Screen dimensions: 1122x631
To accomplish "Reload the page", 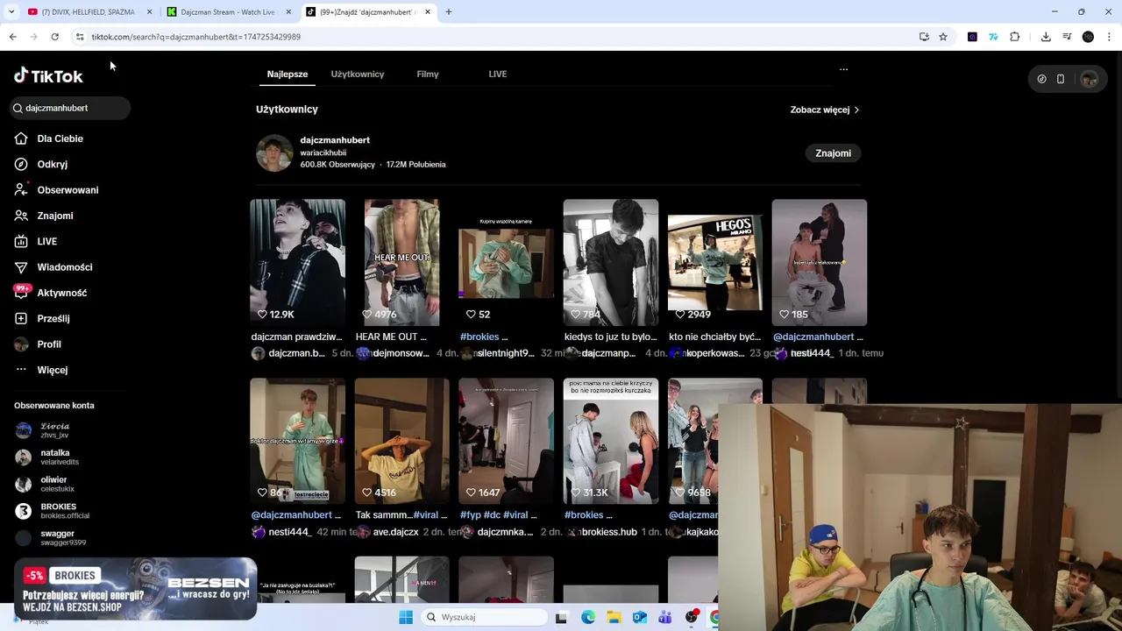I will click(54, 37).
